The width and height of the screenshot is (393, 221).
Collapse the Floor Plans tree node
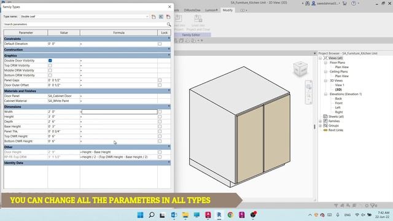point(325,63)
